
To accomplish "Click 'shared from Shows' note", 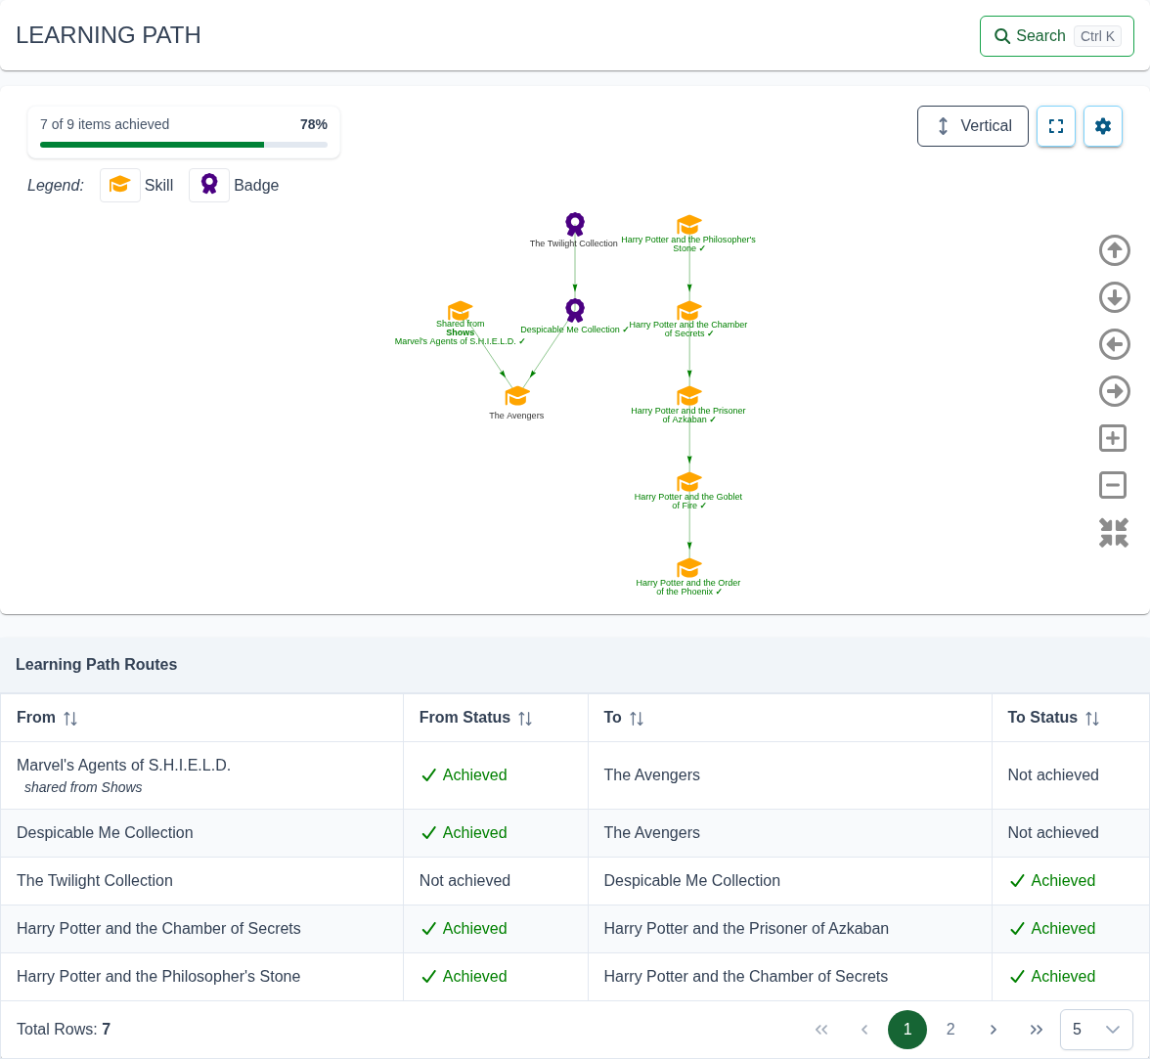I will [83, 787].
